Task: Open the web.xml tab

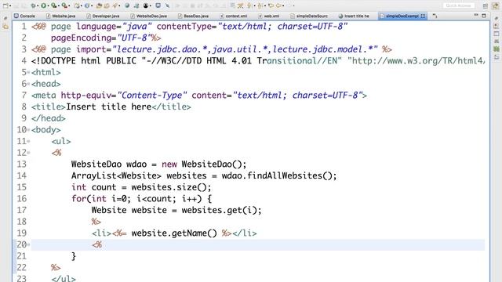Action: click(269, 16)
